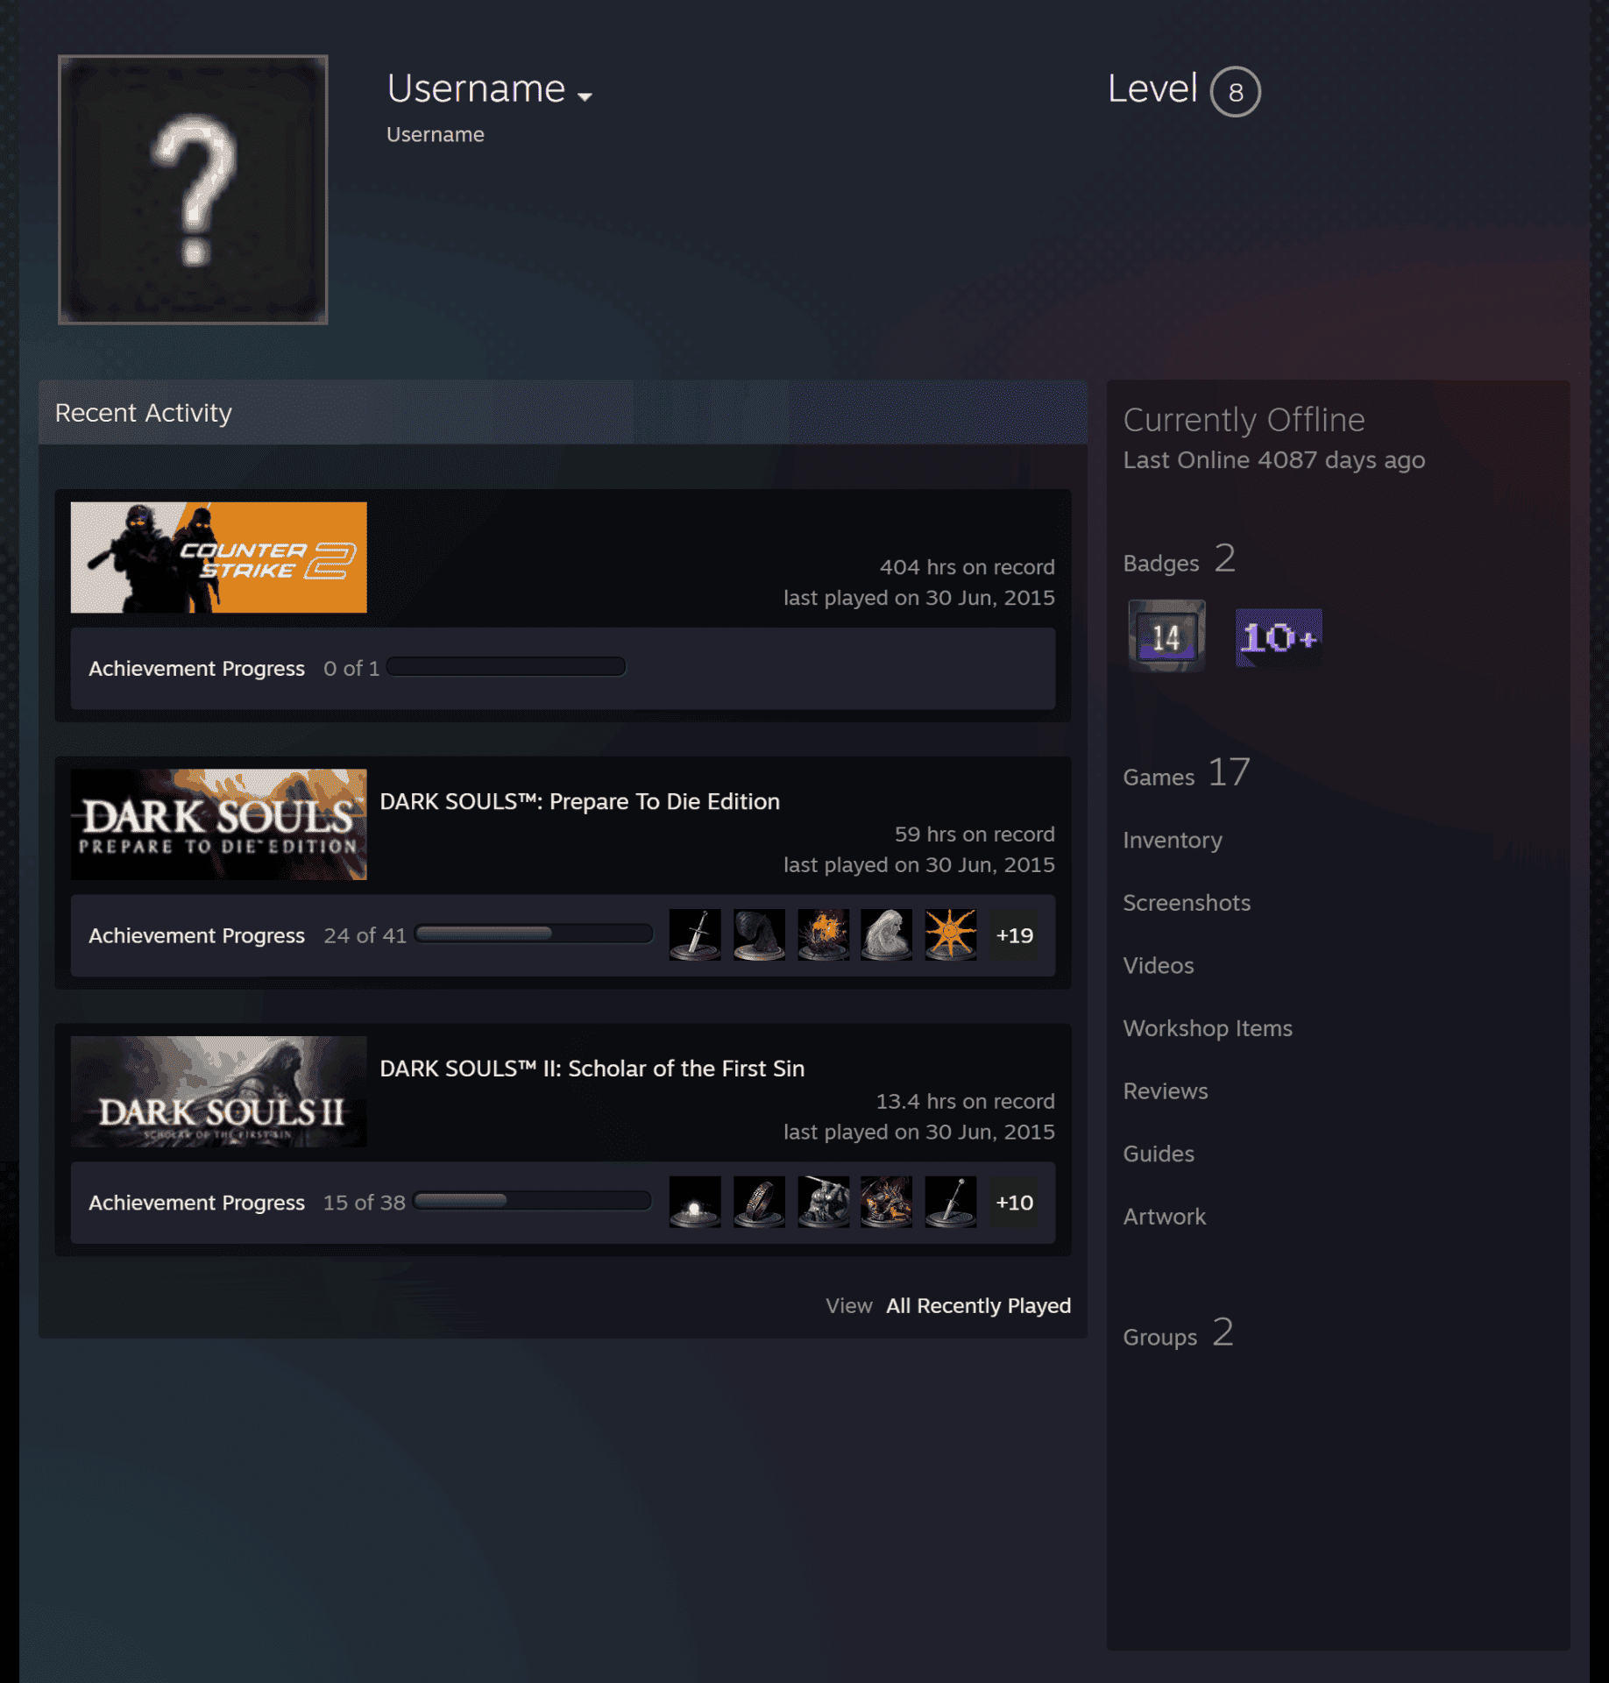Open the 10+ purple badge icon

pyautogui.click(x=1279, y=637)
